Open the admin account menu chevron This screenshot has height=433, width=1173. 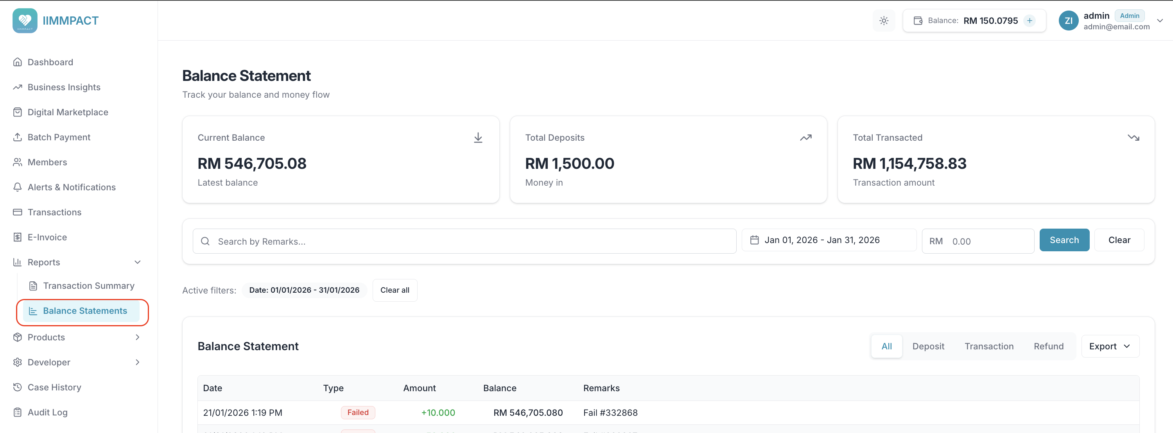click(x=1160, y=20)
